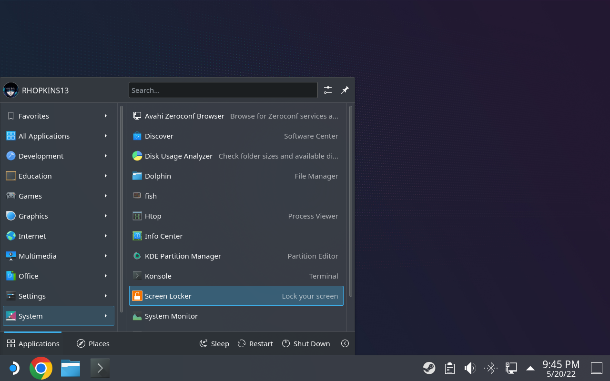
Task: Click the launcher Search field
Action: click(223, 90)
